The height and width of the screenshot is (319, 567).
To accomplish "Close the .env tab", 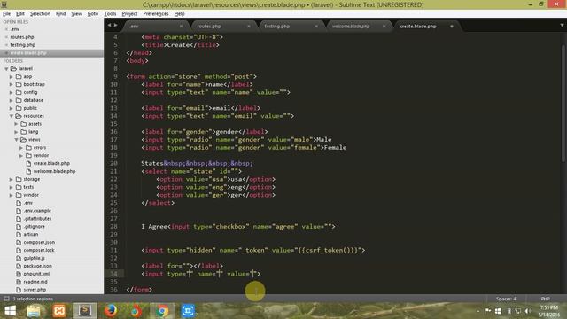I will [181, 27].
